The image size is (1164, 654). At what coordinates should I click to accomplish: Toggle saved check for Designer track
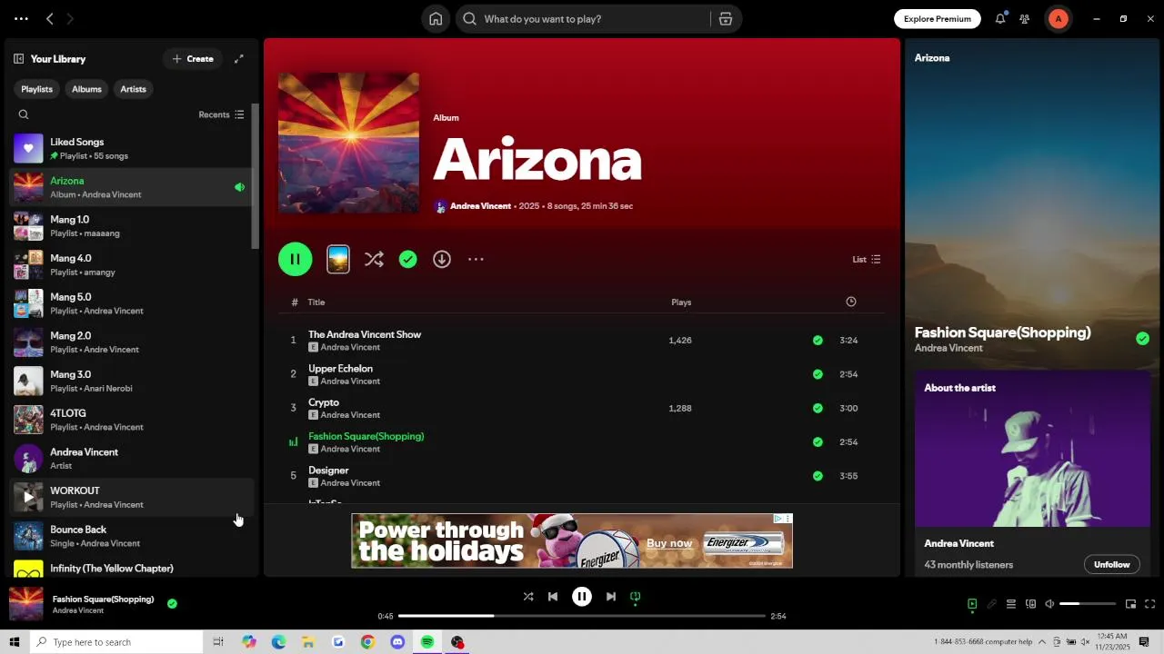(818, 476)
